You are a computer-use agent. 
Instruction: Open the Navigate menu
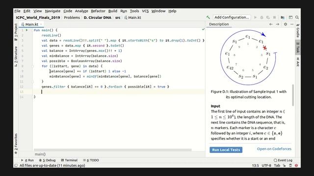[52, 11]
